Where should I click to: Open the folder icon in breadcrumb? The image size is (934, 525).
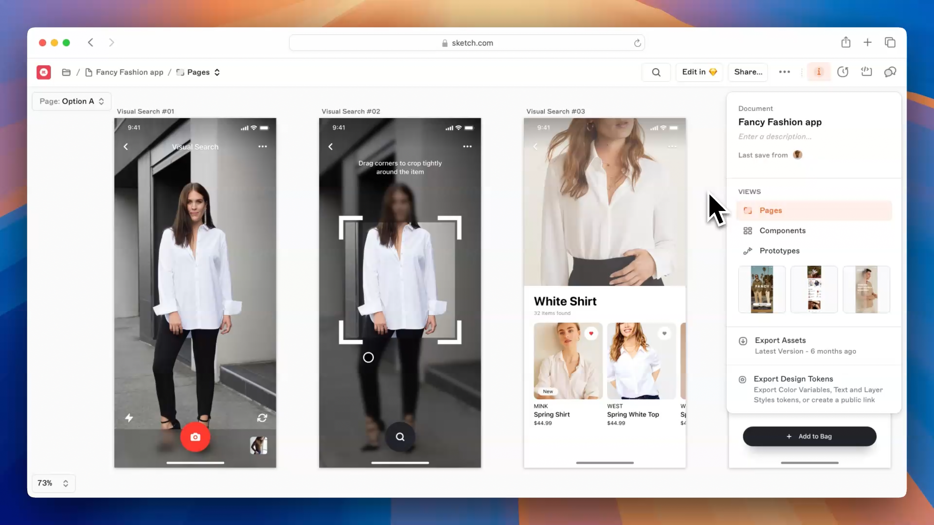[x=67, y=72]
